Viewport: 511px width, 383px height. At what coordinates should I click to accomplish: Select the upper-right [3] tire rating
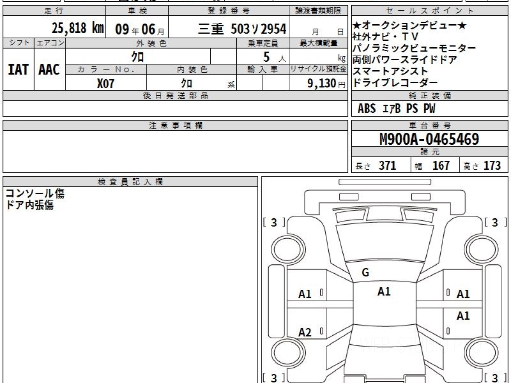click(x=494, y=223)
